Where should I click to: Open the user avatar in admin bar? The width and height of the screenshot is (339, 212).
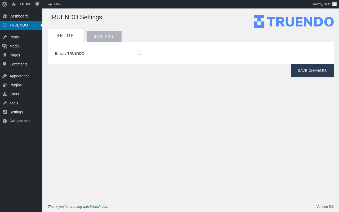[x=334, y=4]
